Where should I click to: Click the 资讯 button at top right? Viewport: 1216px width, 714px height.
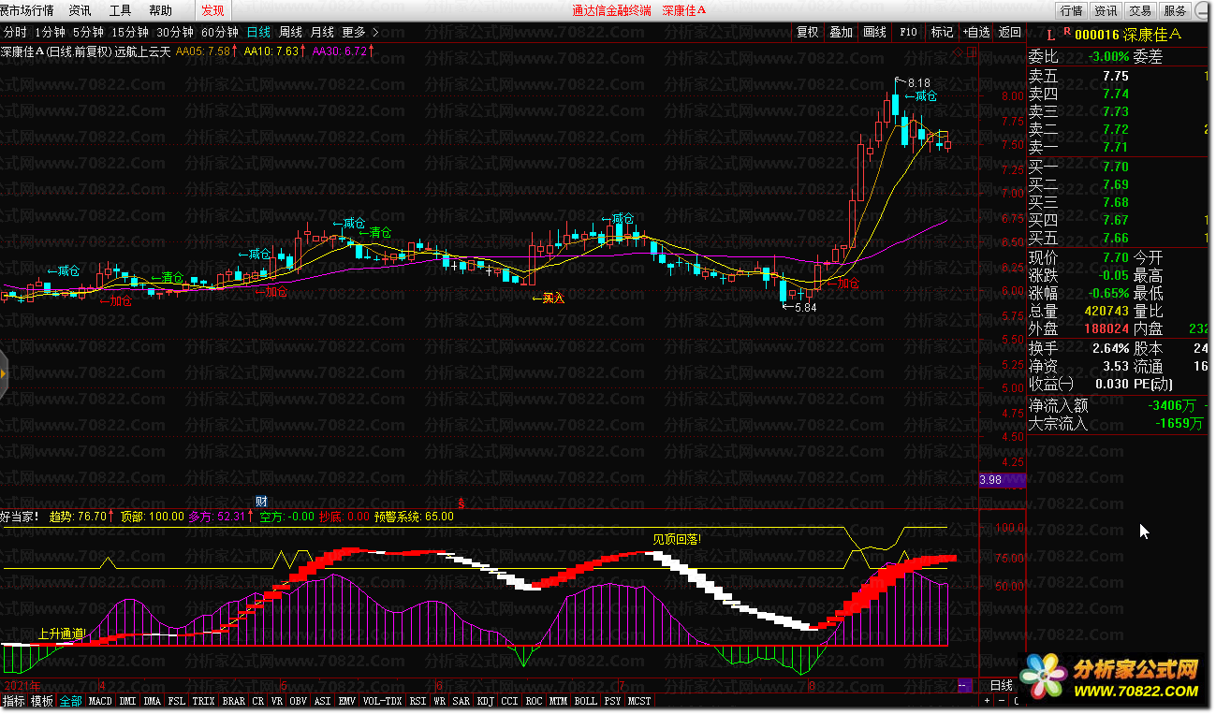(1106, 10)
